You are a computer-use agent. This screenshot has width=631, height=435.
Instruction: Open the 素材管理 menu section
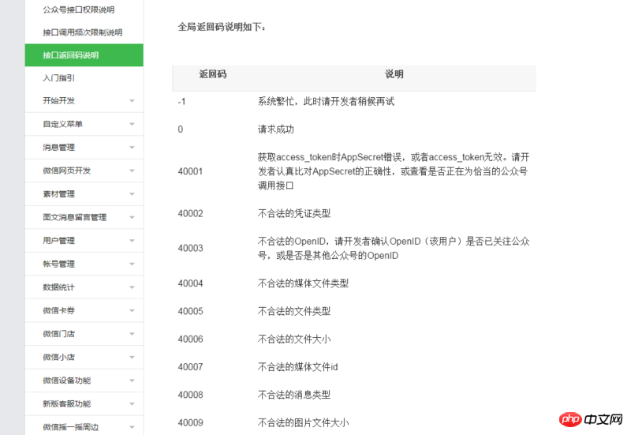(58, 194)
